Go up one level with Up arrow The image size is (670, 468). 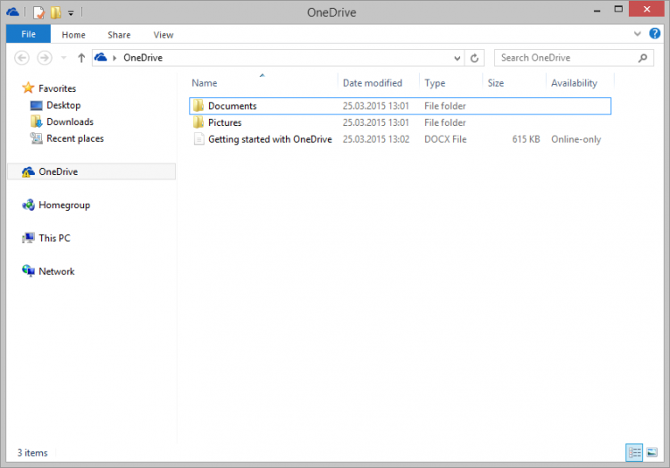click(81, 58)
